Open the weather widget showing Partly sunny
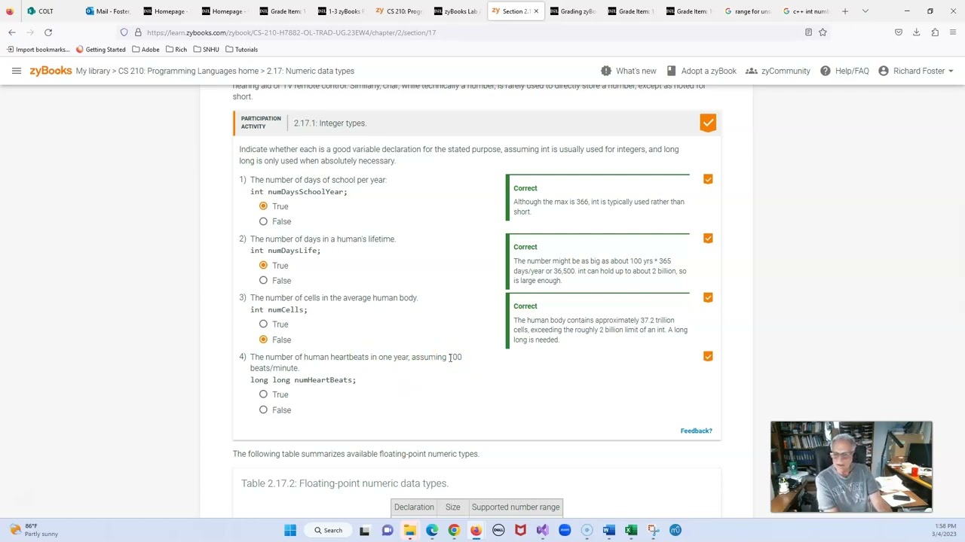This screenshot has width=965, height=542. (x=33, y=530)
